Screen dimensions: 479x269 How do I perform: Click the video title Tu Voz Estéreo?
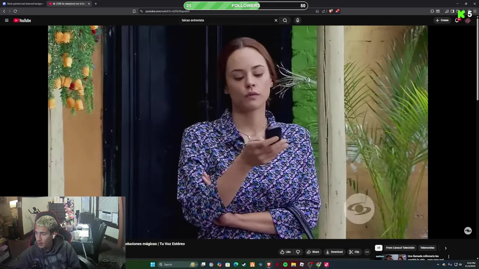click(x=172, y=244)
